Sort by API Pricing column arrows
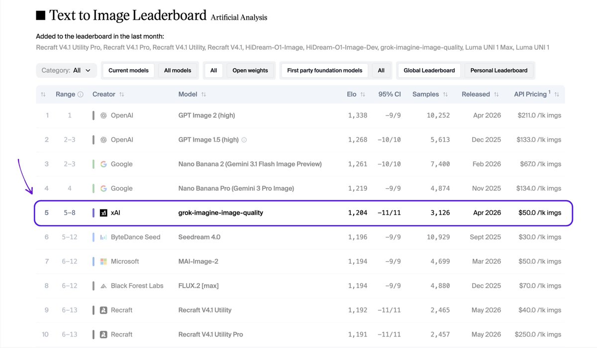Viewport: 597px width, 348px height. point(557,94)
